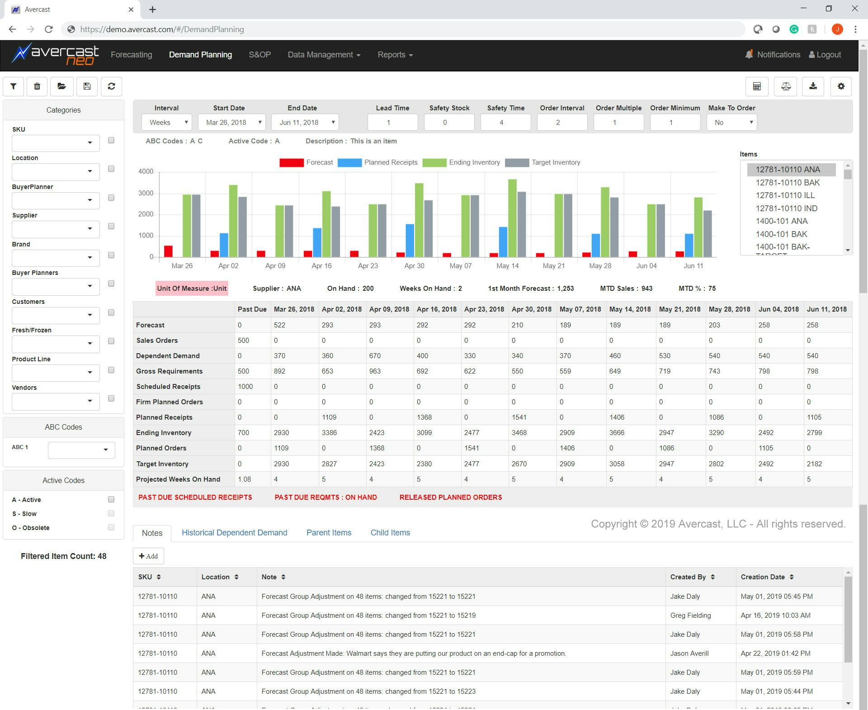Check the Supplier category checkbox

pos(111,227)
